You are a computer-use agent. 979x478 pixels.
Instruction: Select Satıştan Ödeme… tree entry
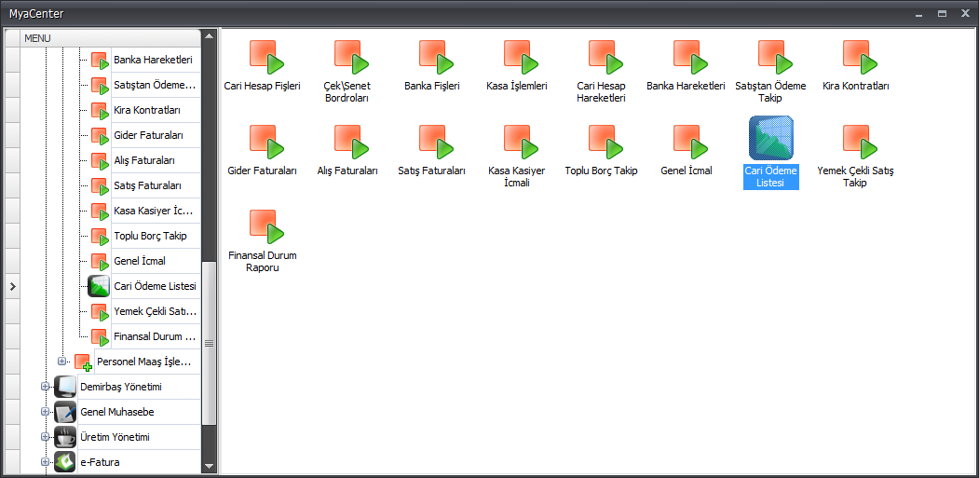pyautogui.click(x=155, y=85)
